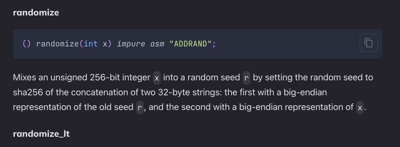Click the empty parentheses "()" return type

point(27,44)
